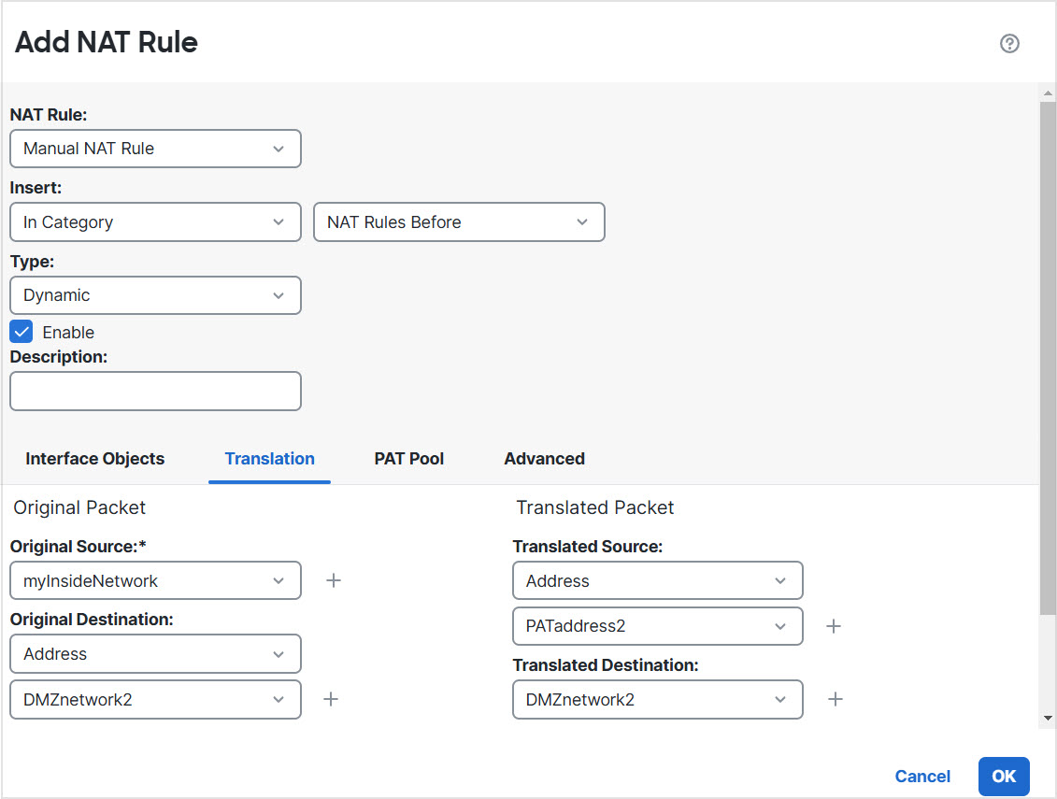The width and height of the screenshot is (1057, 799).
Task: Open Original Destination Address type dropdown
Action: pos(155,654)
